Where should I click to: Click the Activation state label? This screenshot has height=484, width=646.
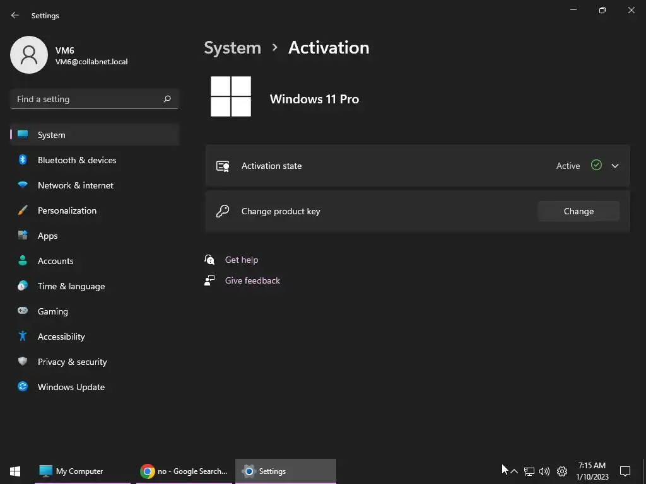[x=271, y=166]
